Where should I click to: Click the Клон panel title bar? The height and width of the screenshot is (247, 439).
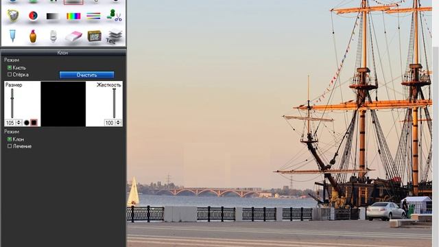63,53
